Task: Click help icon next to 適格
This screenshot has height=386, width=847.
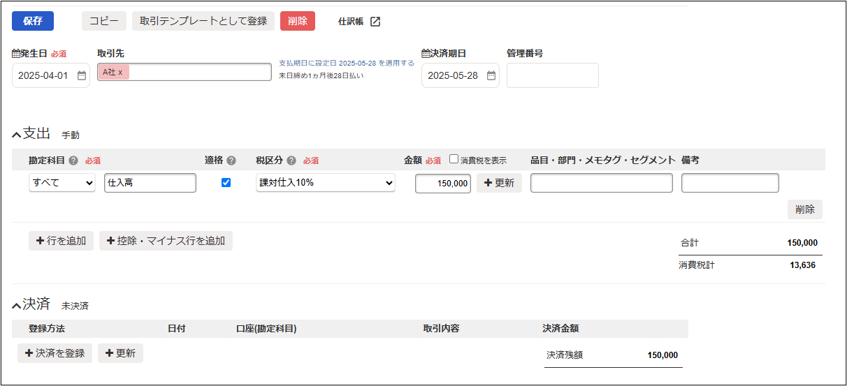Action: pyautogui.click(x=231, y=161)
